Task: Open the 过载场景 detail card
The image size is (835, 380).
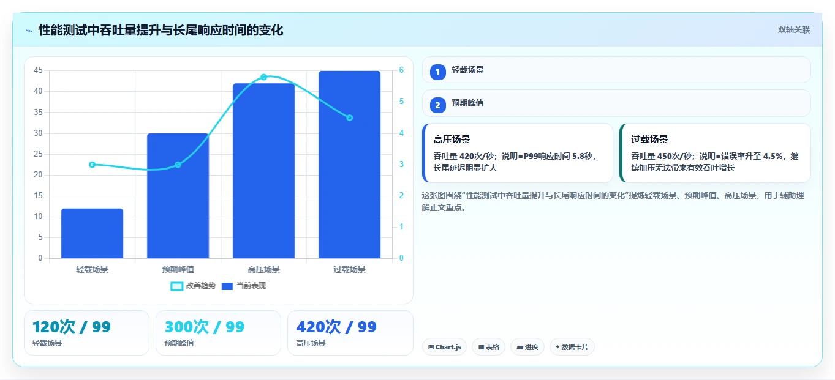Action: click(715, 153)
